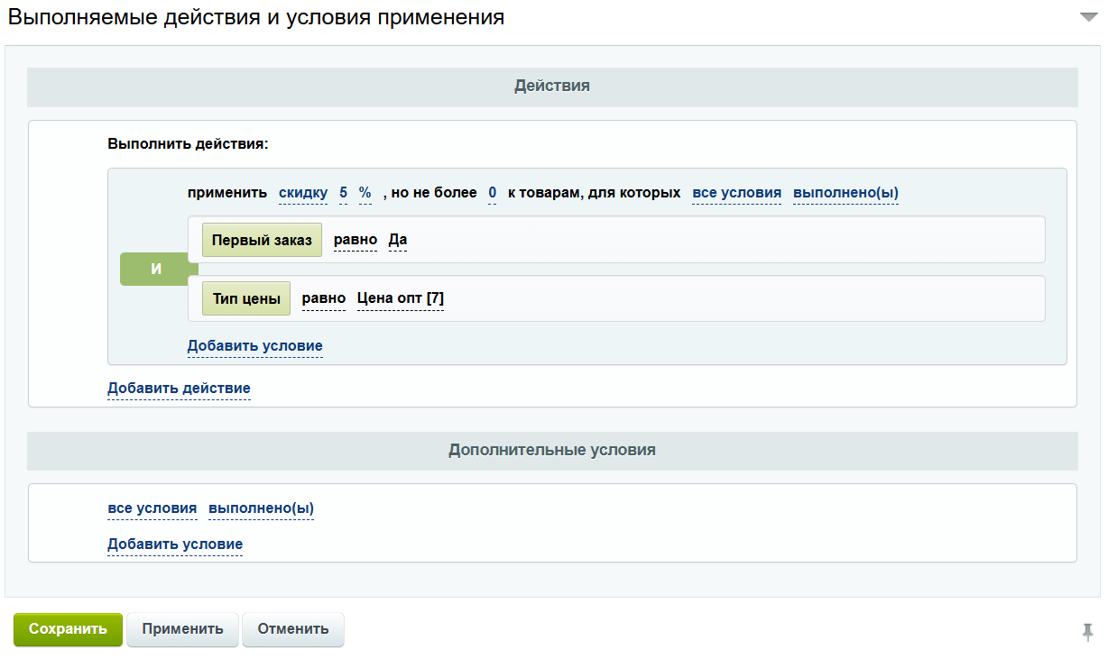Screen dimensions: 1108x659
Task: Change the '%' discount unit
Action: [x=365, y=193]
